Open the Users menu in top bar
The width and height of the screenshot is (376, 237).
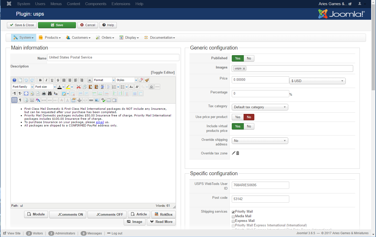point(40,4)
